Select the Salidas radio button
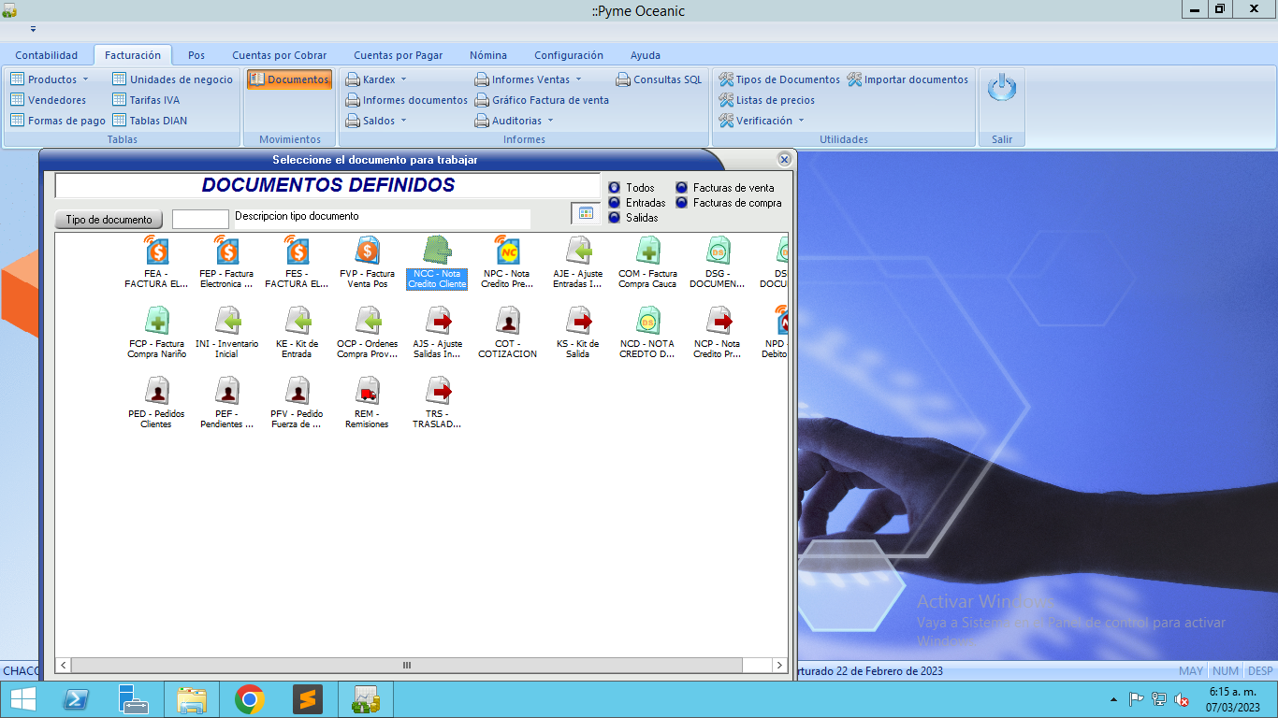Image resolution: width=1278 pixels, height=718 pixels. pyautogui.click(x=615, y=218)
